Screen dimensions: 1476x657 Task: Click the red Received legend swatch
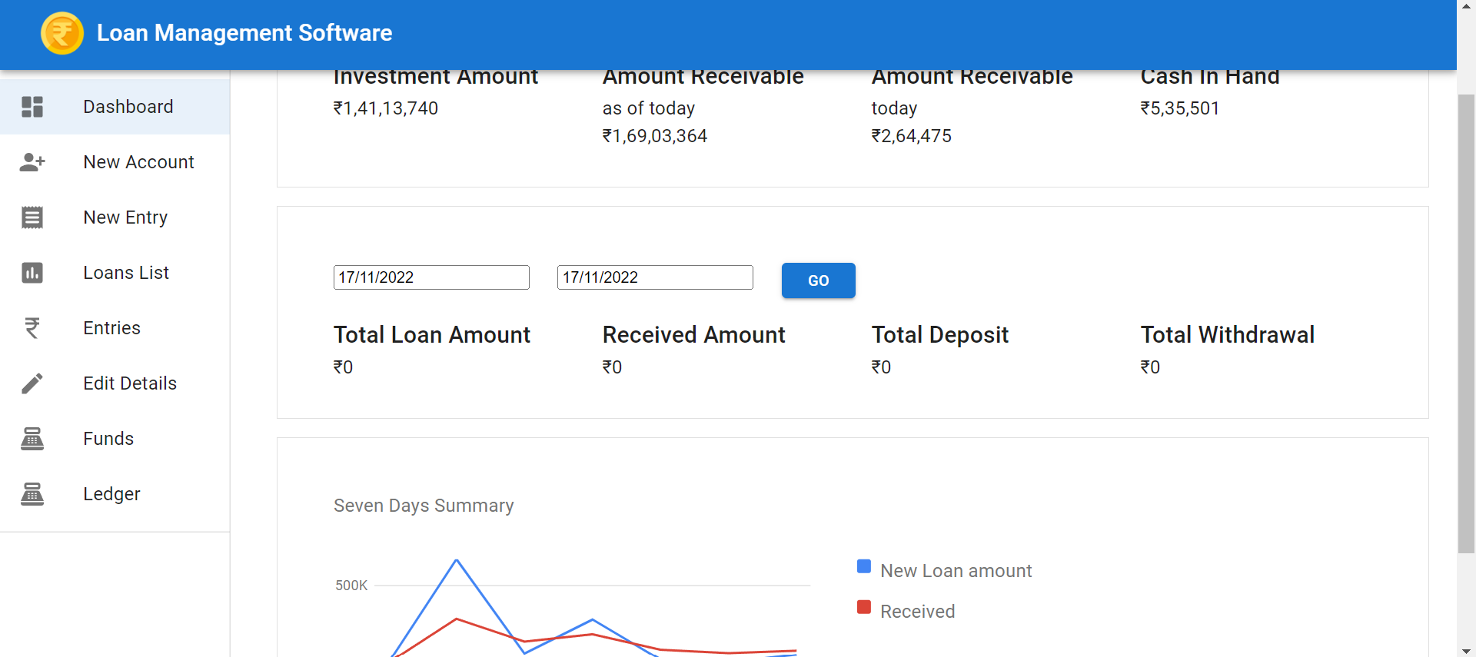[x=864, y=608]
